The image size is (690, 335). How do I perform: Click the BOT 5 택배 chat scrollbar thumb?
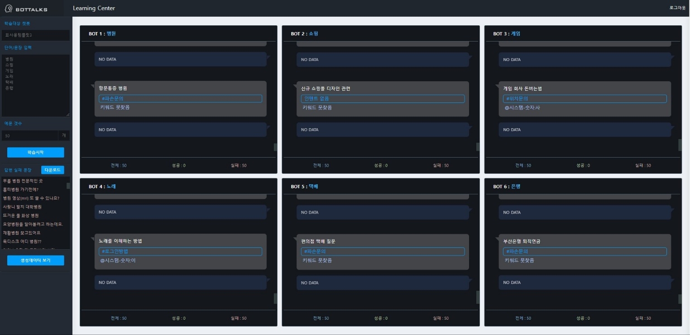[478, 297]
